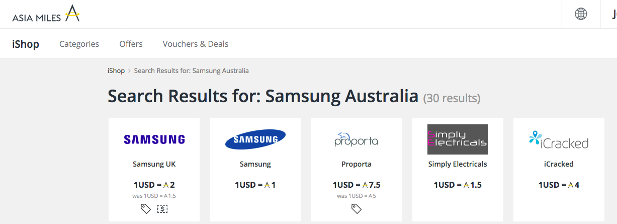
Task: Click the Simply Electricals store name
Action: tap(458, 164)
